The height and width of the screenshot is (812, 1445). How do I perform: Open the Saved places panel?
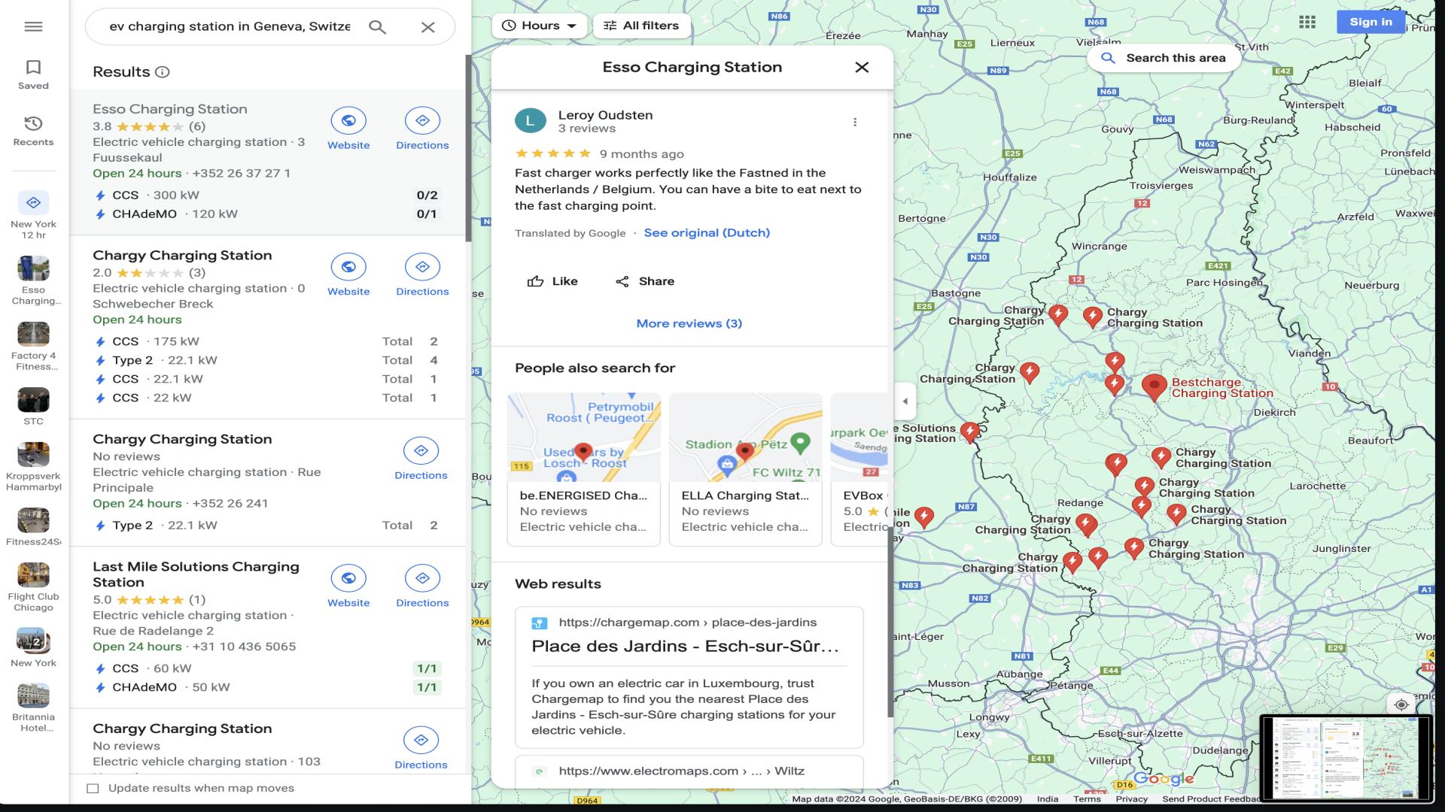coord(33,75)
